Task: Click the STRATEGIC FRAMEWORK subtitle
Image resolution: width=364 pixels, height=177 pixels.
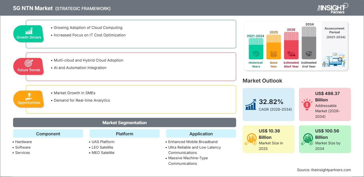Action: click(x=83, y=8)
